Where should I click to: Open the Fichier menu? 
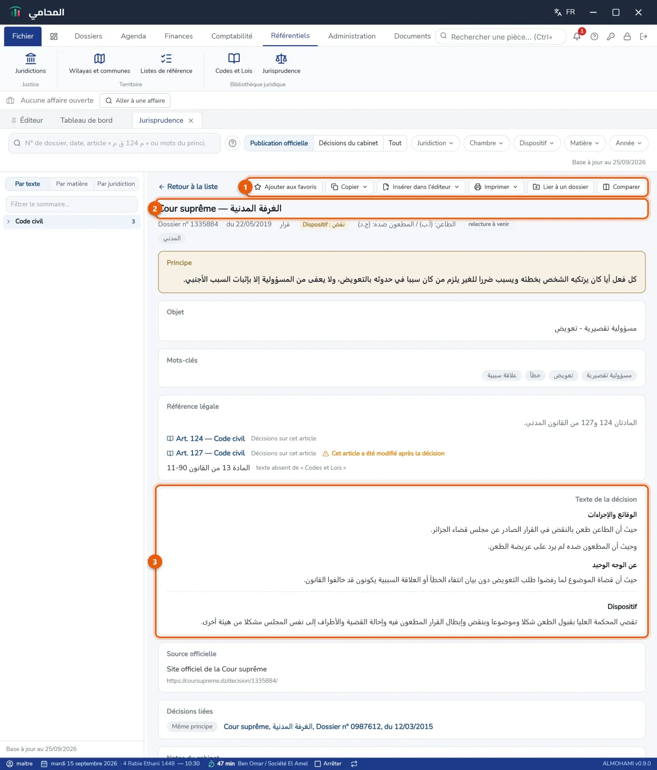pyautogui.click(x=23, y=36)
